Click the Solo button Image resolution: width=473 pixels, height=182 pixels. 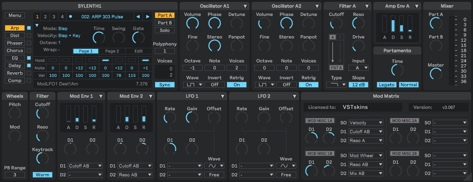165,30
